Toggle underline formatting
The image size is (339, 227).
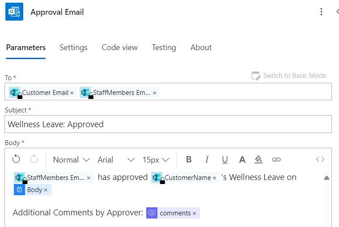point(225,160)
